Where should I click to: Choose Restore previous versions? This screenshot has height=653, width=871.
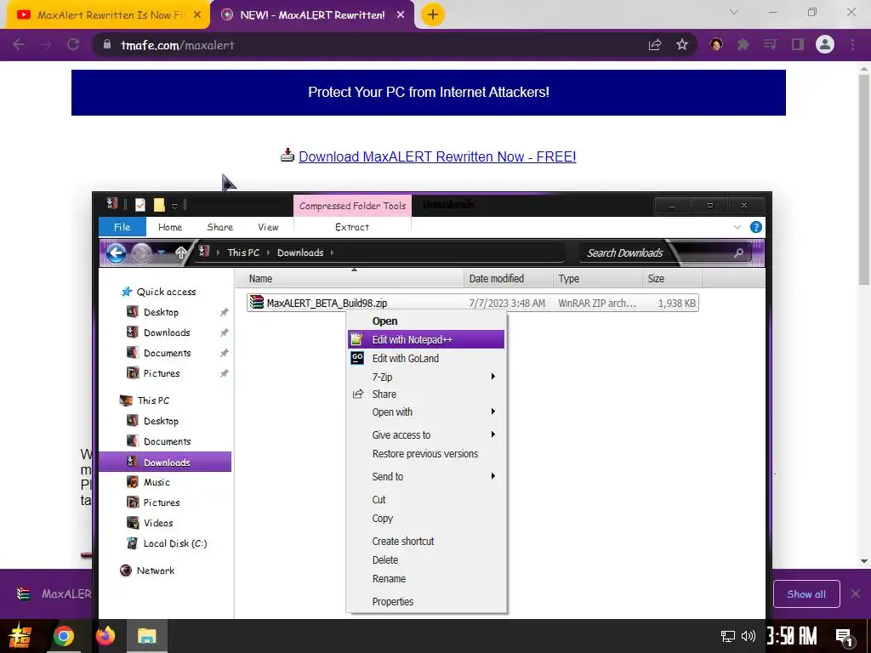coord(426,454)
